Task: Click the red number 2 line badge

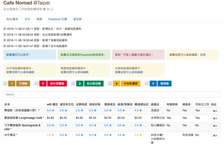Action: [43, 83]
